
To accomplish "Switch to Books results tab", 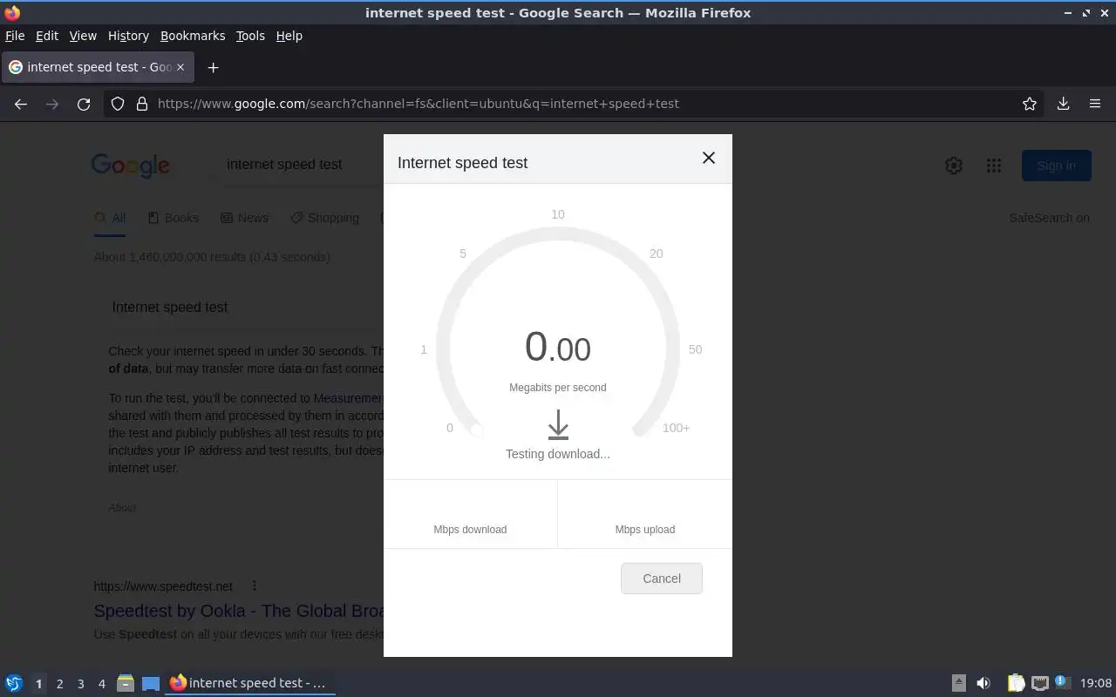I will click(173, 218).
